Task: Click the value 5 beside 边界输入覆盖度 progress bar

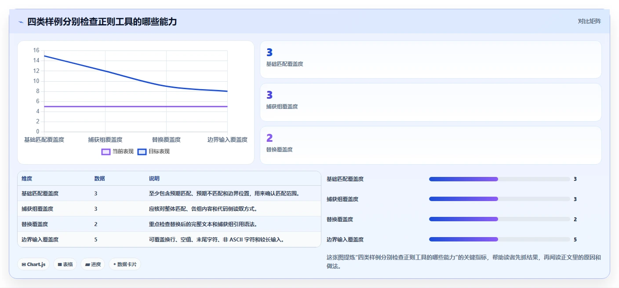Action: 575,240
